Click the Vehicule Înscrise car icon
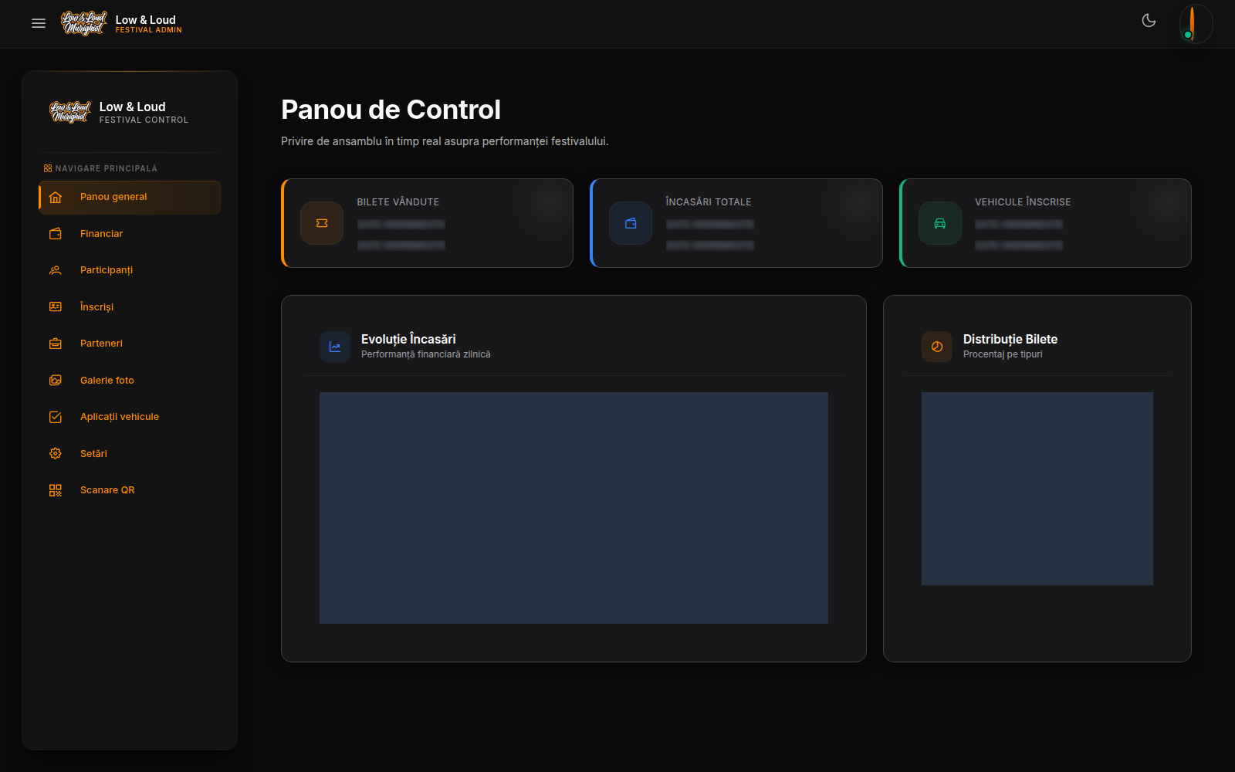 [940, 223]
